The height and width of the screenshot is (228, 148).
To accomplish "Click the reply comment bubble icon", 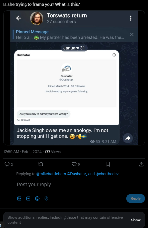I will pyautogui.click(x=7, y=164).
